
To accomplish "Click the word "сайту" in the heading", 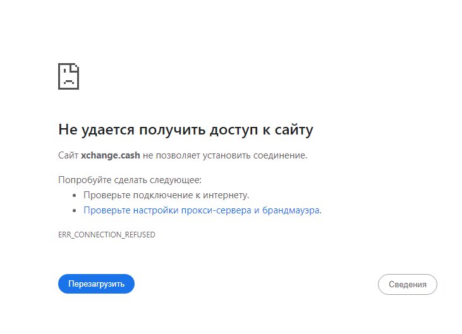I will [293, 130].
